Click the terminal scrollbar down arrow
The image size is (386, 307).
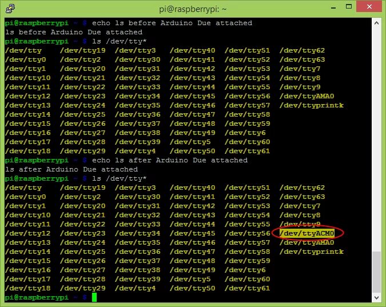point(376,298)
